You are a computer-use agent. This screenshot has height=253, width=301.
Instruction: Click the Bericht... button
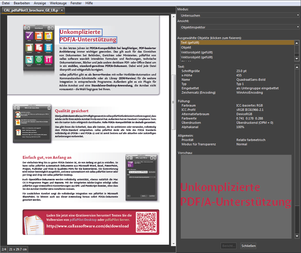[x=229, y=246]
